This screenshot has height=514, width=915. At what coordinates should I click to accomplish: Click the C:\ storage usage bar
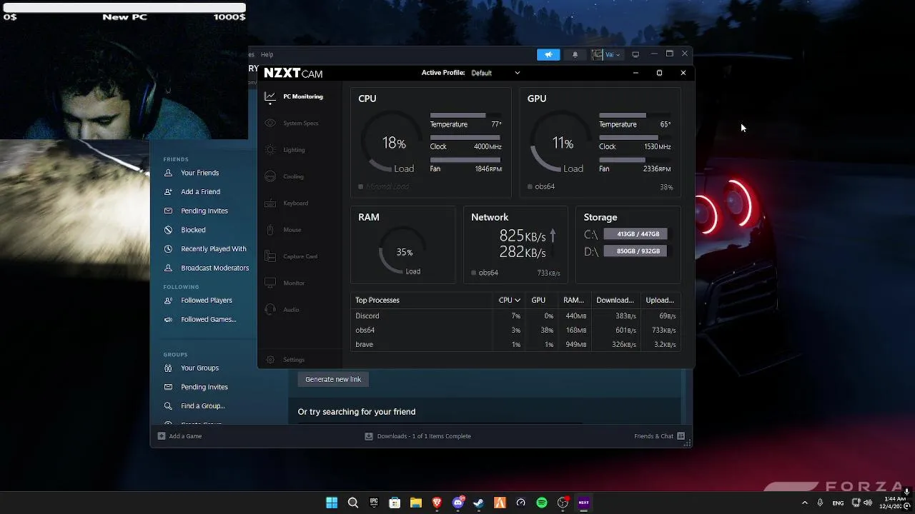tap(635, 234)
